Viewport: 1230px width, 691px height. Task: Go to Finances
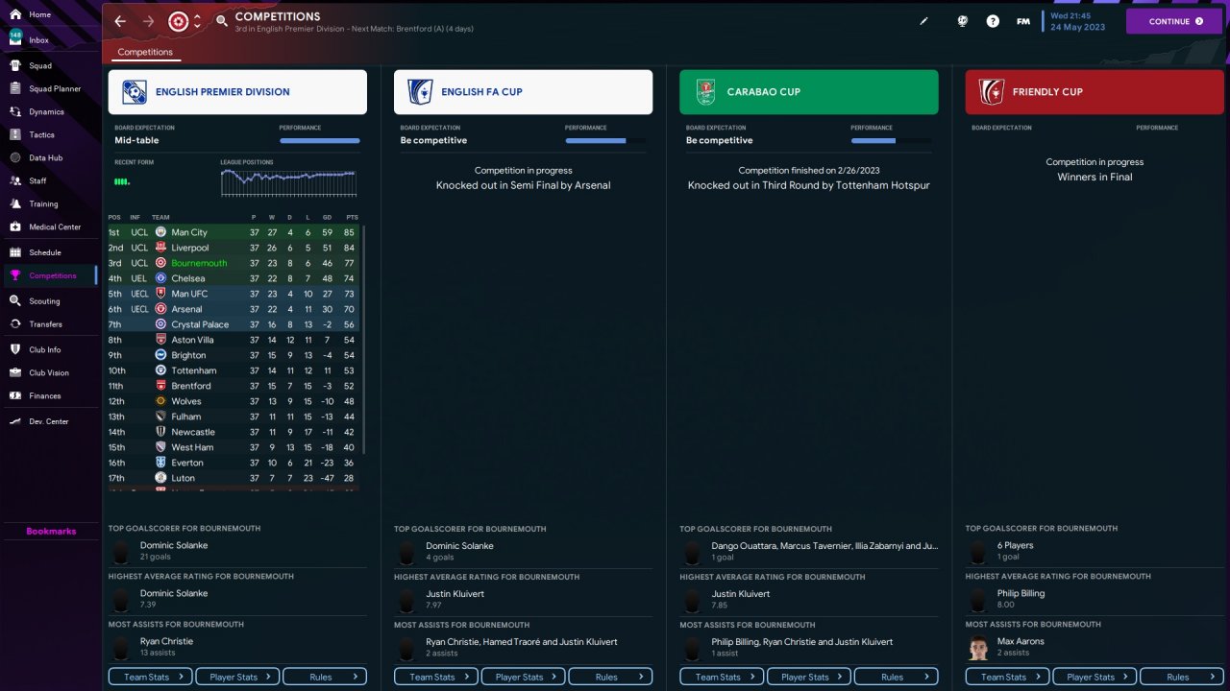(x=44, y=395)
